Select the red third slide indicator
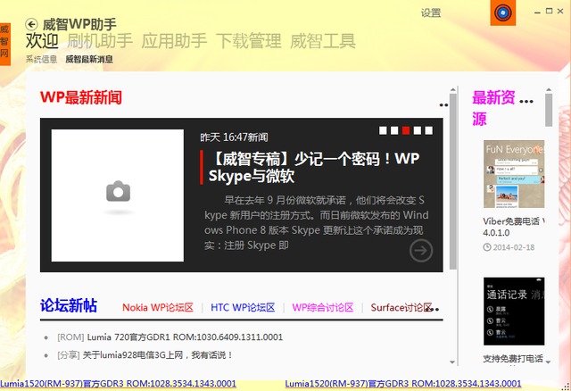Image resolution: width=571 pixels, height=391 pixels. point(406,130)
